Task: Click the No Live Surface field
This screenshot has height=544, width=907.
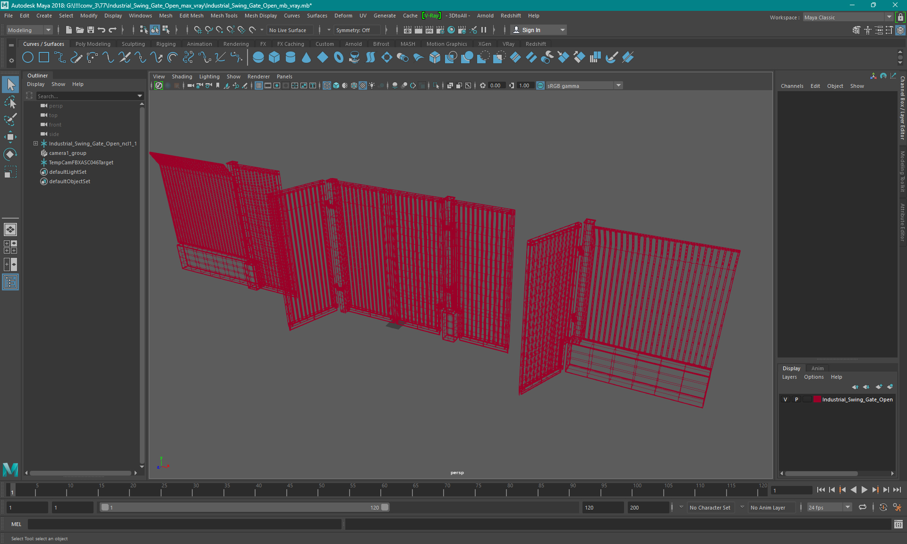Action: pyautogui.click(x=290, y=30)
